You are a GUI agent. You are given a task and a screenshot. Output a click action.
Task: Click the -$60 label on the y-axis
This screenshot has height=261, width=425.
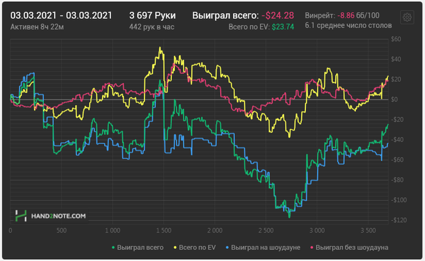coord(397,160)
